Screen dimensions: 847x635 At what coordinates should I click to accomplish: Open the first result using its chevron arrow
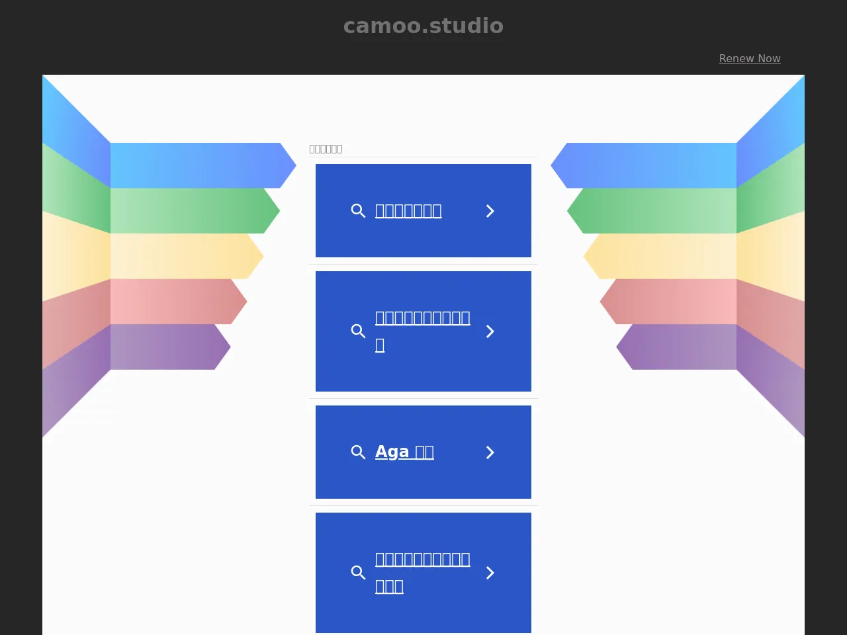coord(490,211)
